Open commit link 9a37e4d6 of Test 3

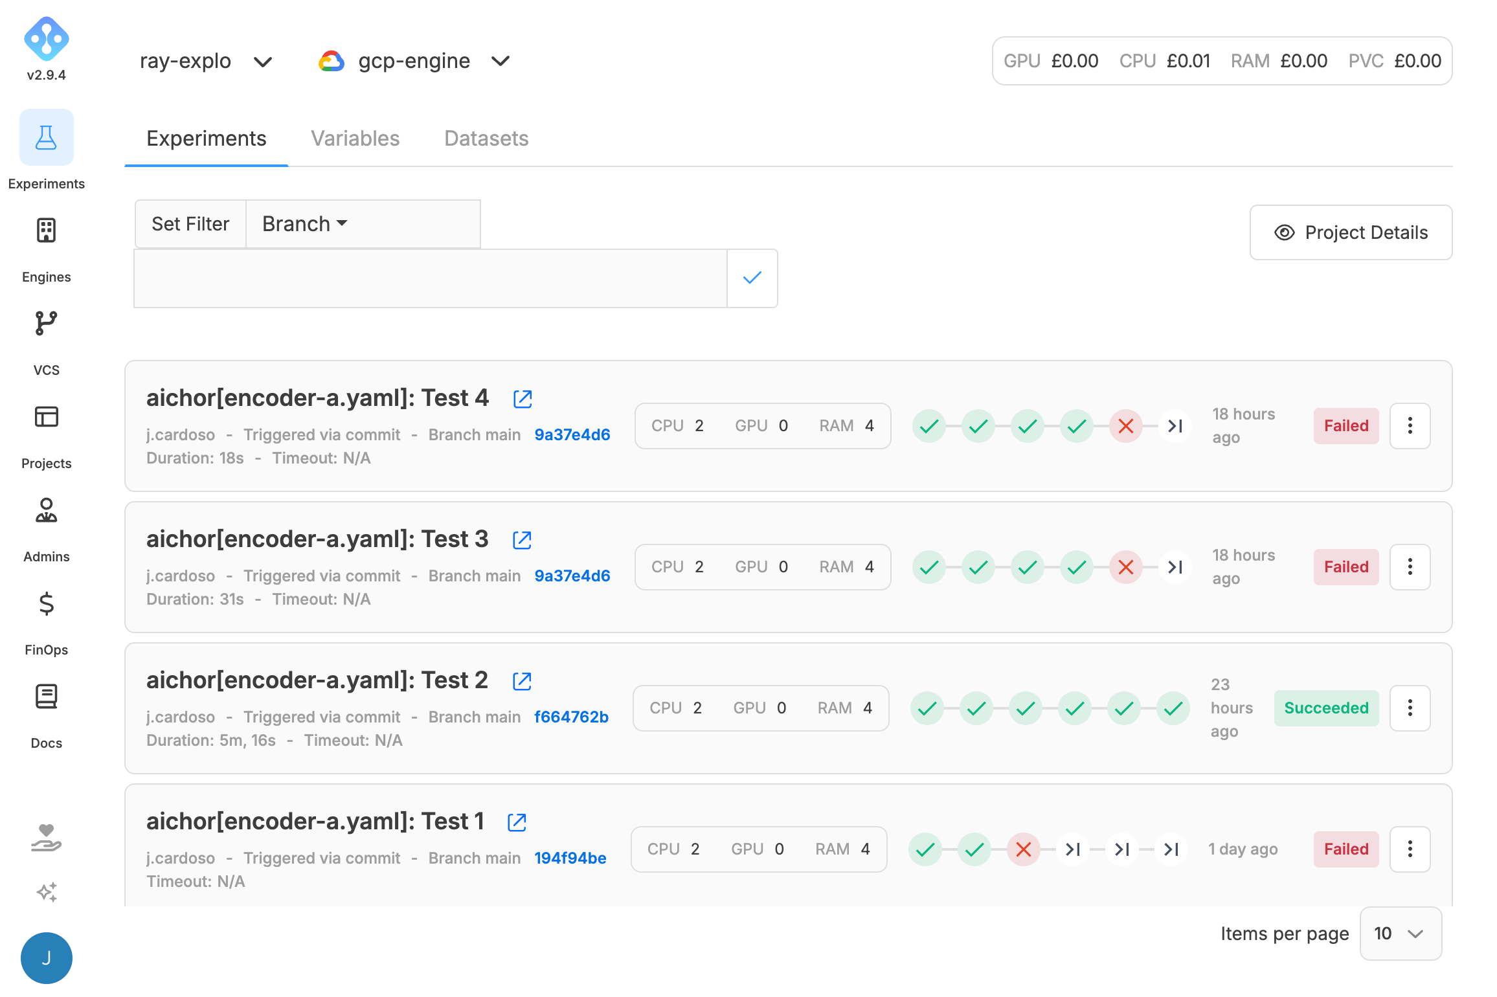pos(572,576)
